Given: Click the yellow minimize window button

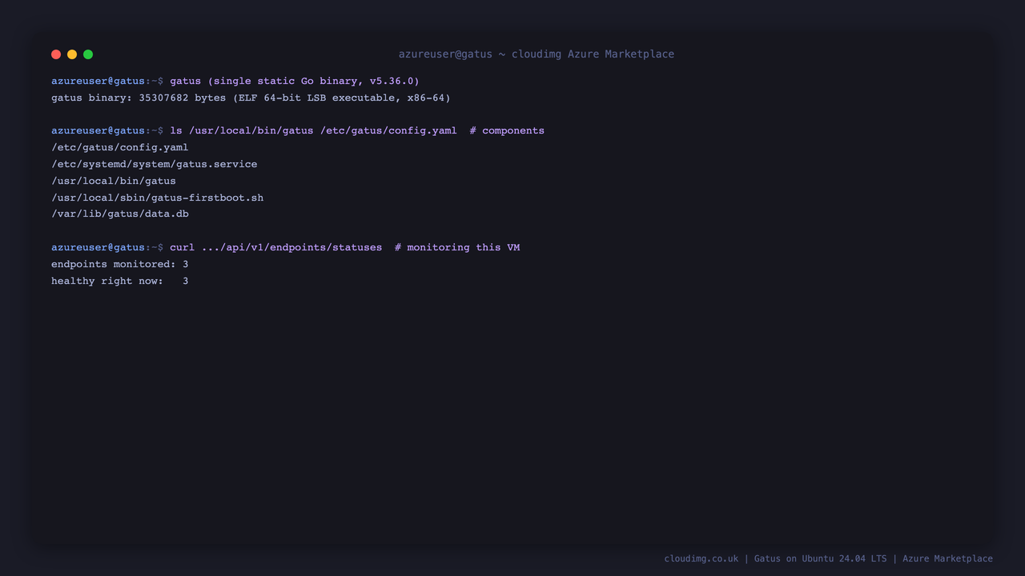Looking at the screenshot, I should click(x=72, y=54).
